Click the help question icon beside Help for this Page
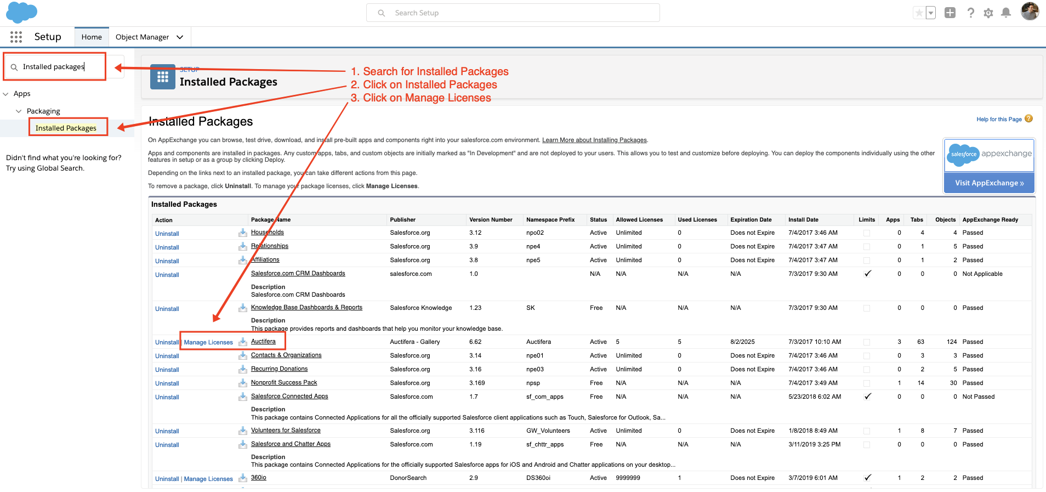Viewport: 1046px width, 492px height. click(1028, 118)
